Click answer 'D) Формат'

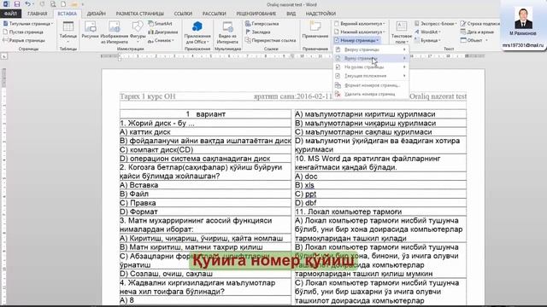pos(138,211)
